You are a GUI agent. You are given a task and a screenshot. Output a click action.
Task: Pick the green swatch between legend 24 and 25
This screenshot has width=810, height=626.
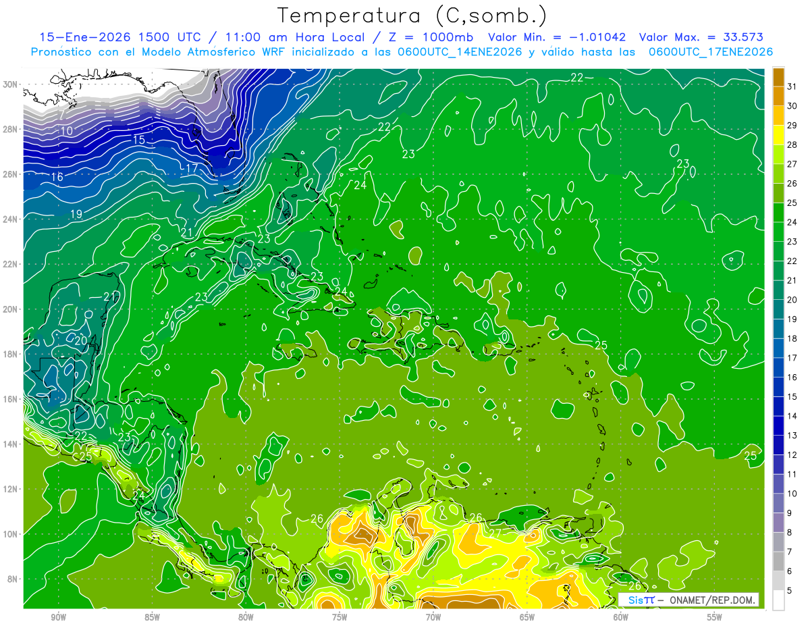point(778,213)
